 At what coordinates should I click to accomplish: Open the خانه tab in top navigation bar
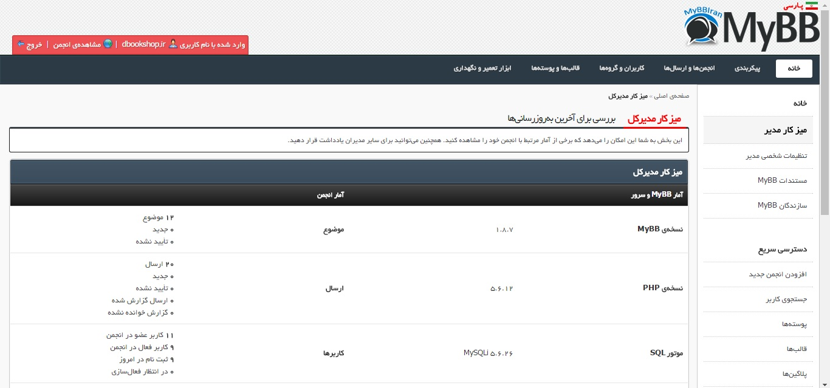[794, 69]
